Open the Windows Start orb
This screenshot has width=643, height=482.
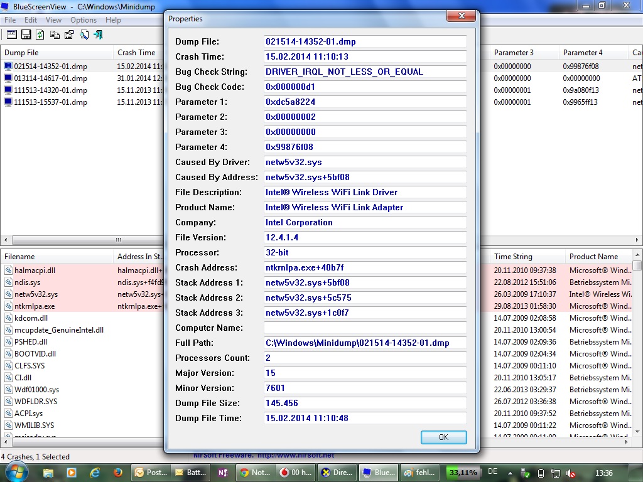tap(17, 472)
